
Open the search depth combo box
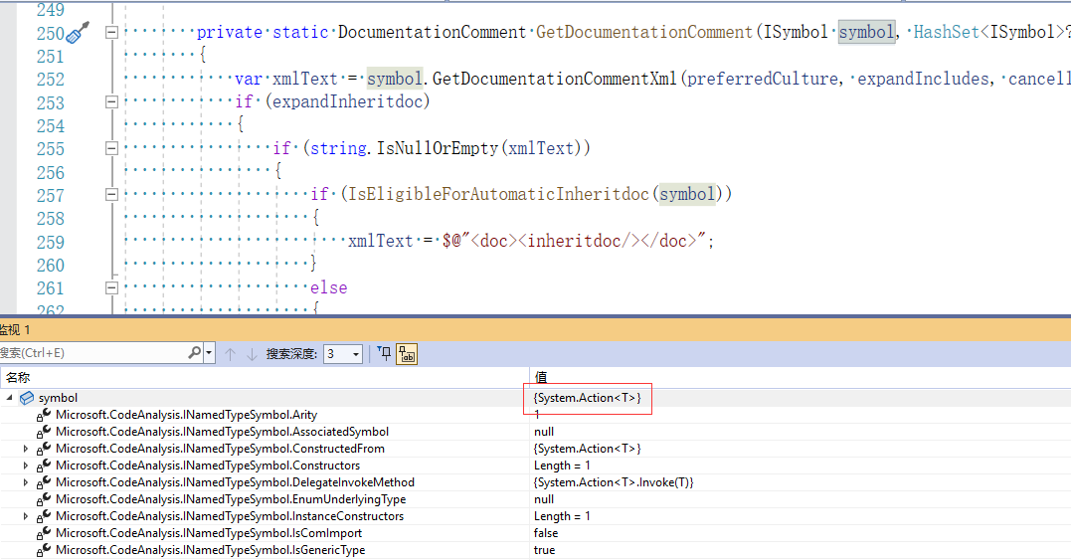(x=342, y=354)
